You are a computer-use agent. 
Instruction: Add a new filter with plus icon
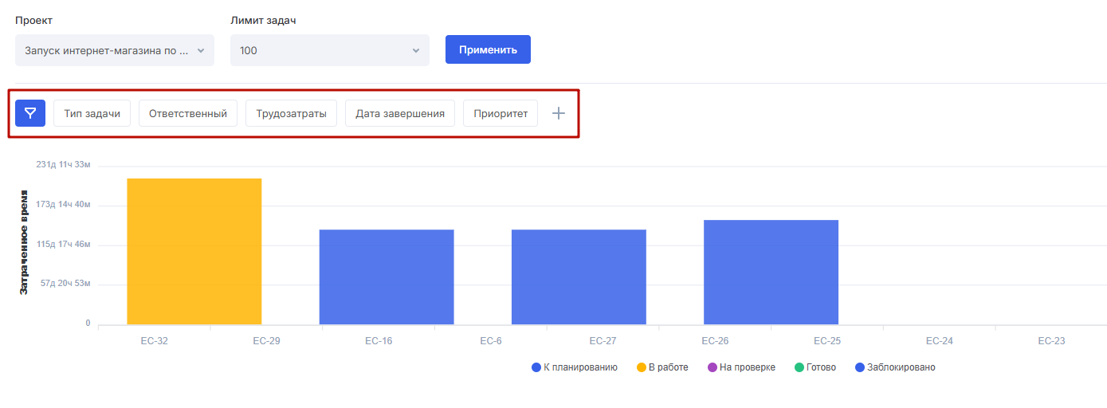559,113
